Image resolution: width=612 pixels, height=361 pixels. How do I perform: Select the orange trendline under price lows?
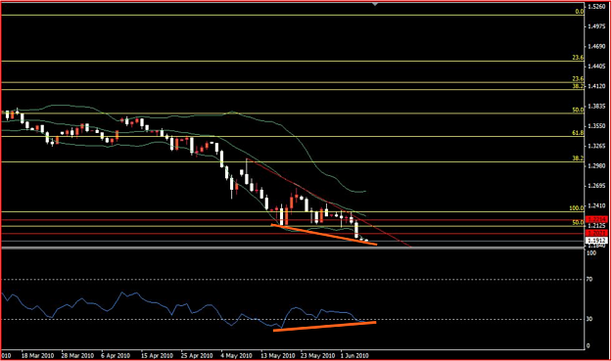(x=324, y=235)
